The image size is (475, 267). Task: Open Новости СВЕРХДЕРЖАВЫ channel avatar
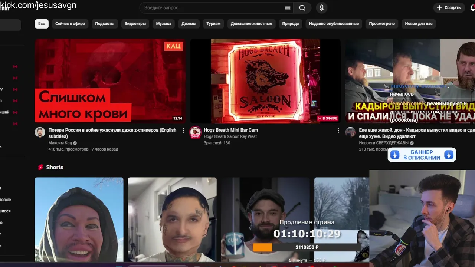click(x=350, y=132)
